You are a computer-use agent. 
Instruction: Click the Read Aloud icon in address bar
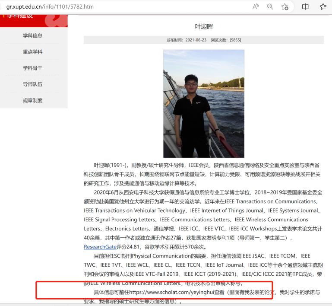(x=256, y=6)
